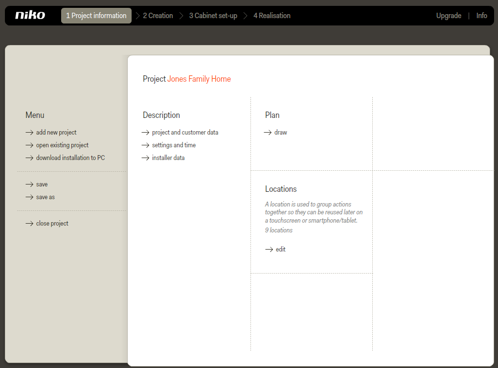Screen dimensions: 498x368
Task: Click the chevron before 2 Creation
Action: (138, 16)
